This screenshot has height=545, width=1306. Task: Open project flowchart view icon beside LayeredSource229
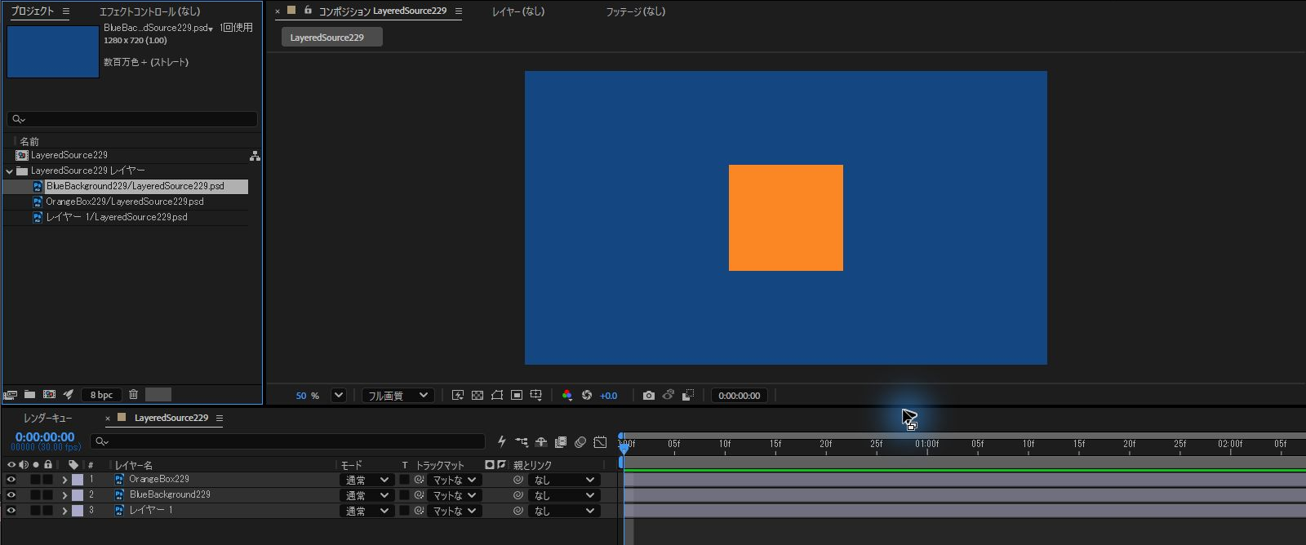(x=255, y=155)
